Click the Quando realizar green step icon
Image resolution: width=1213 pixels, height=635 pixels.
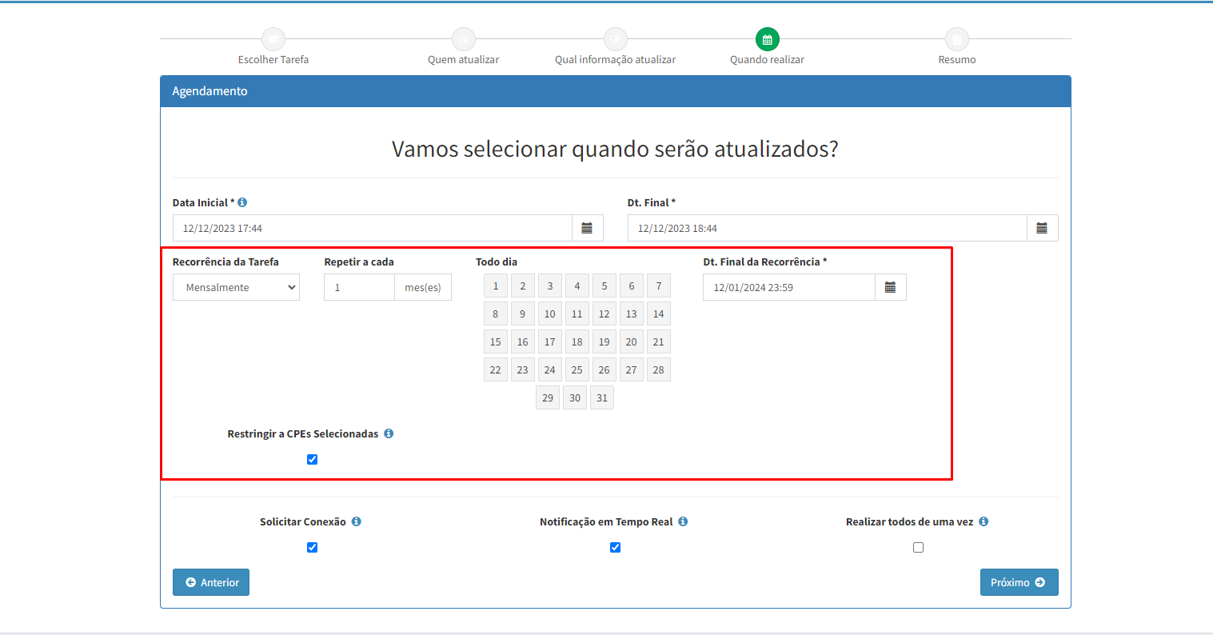point(768,39)
